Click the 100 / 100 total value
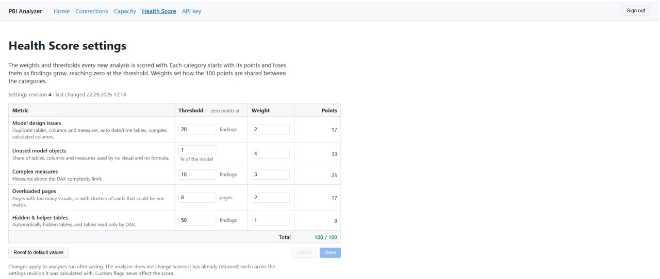The height and width of the screenshot is (279, 660). pyautogui.click(x=326, y=237)
